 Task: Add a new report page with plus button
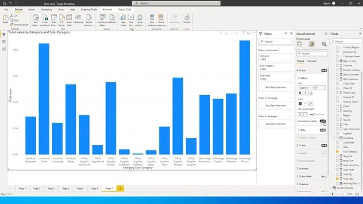point(120,189)
